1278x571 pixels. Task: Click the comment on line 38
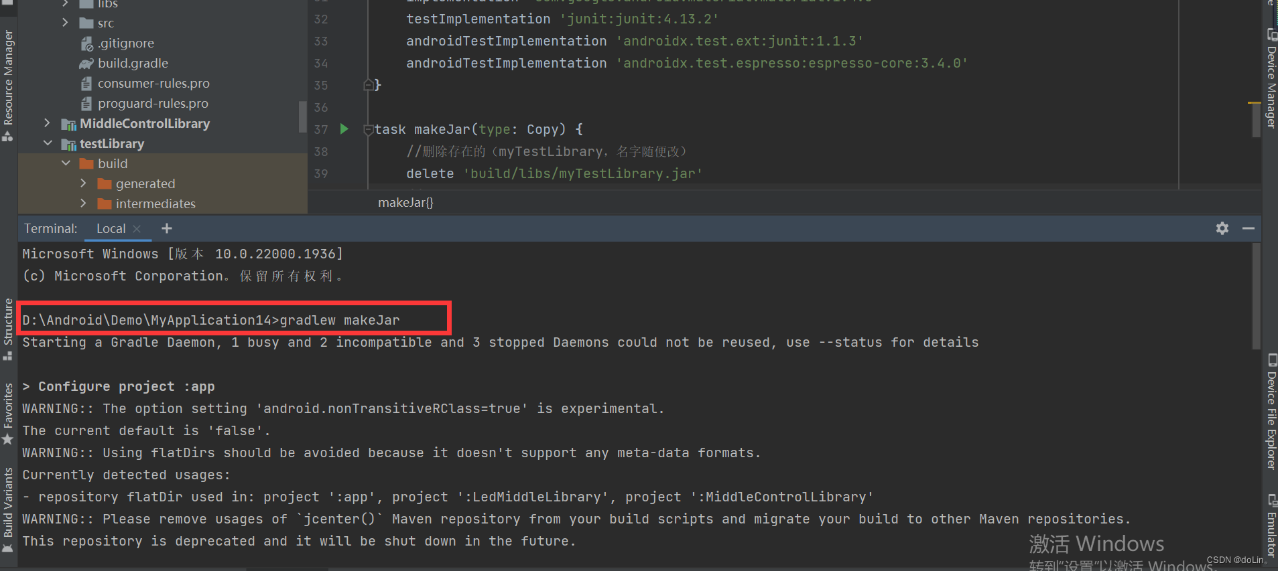pos(546,151)
